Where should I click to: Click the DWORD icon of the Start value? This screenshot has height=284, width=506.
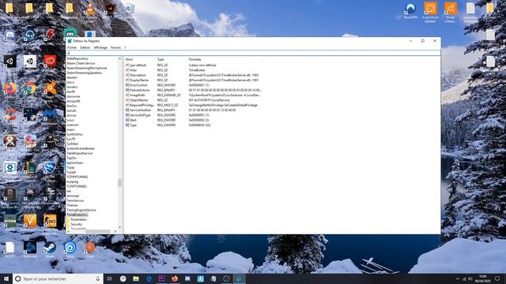coord(127,120)
